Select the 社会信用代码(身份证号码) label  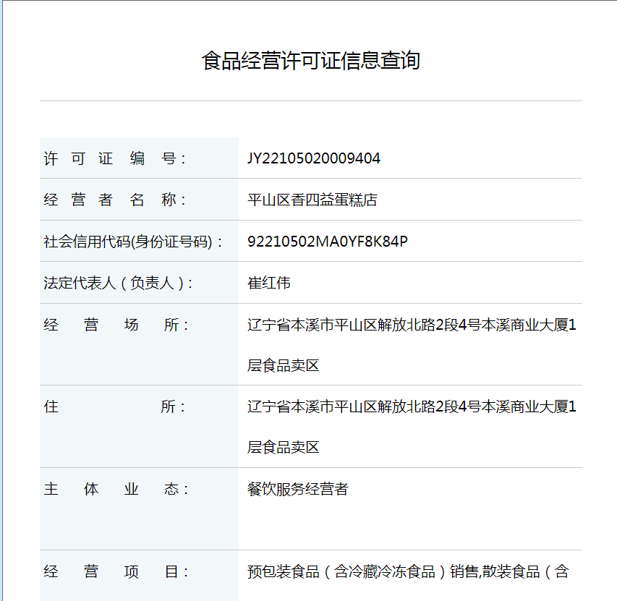click(132, 242)
